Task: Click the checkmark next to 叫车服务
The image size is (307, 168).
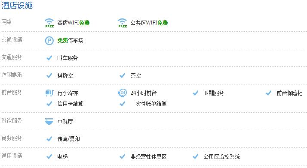Action: click(x=49, y=58)
